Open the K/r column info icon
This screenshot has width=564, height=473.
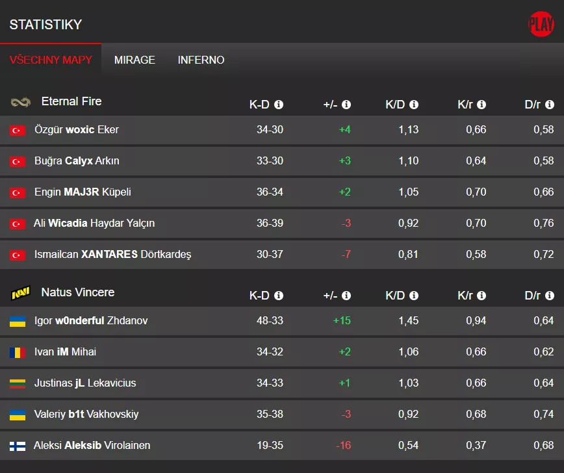[482, 104]
